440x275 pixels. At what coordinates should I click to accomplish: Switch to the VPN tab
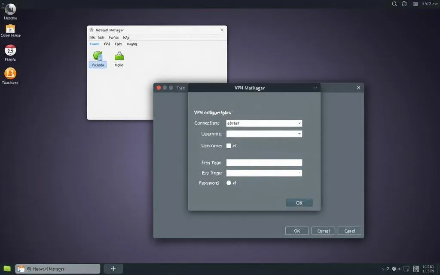tap(107, 44)
